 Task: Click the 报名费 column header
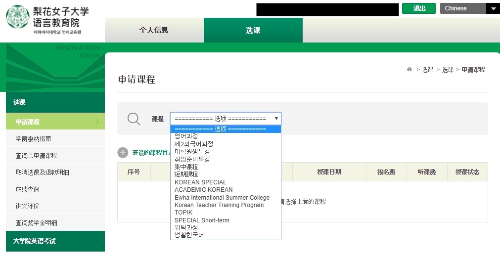click(386, 172)
